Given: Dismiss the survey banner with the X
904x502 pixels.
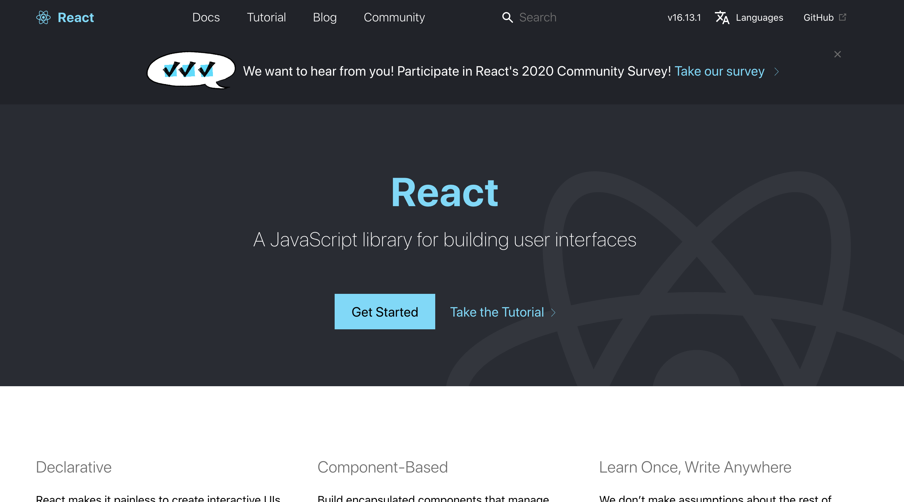Looking at the screenshot, I should pos(837,54).
